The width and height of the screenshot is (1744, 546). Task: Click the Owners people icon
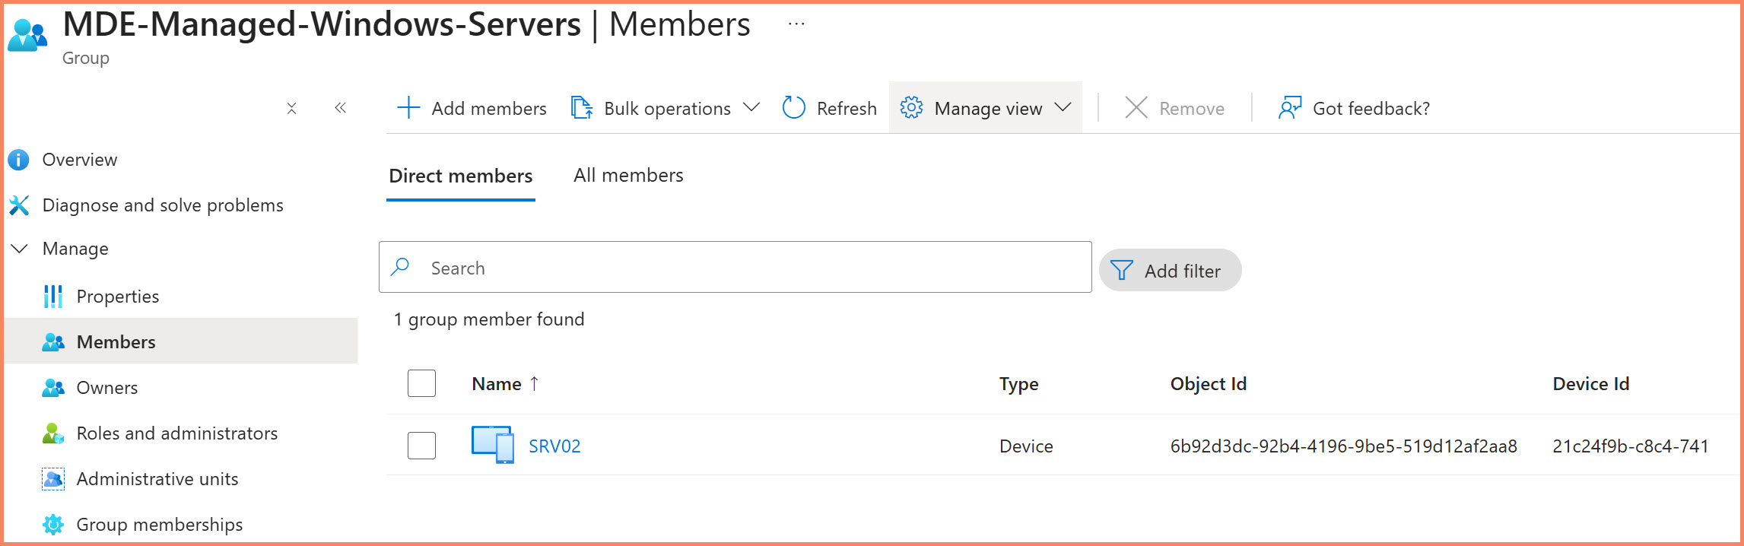point(52,388)
